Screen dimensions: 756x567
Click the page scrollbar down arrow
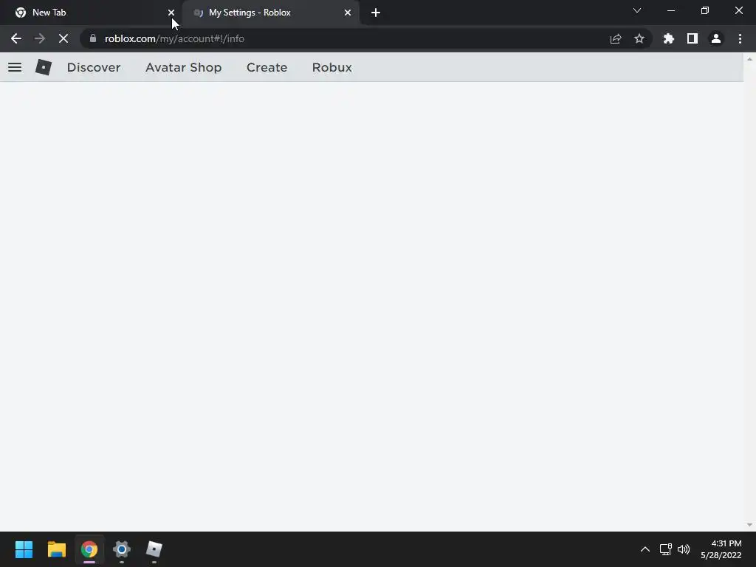(x=749, y=525)
